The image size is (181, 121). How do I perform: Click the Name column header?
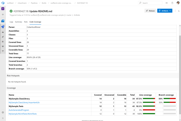point(11,95)
